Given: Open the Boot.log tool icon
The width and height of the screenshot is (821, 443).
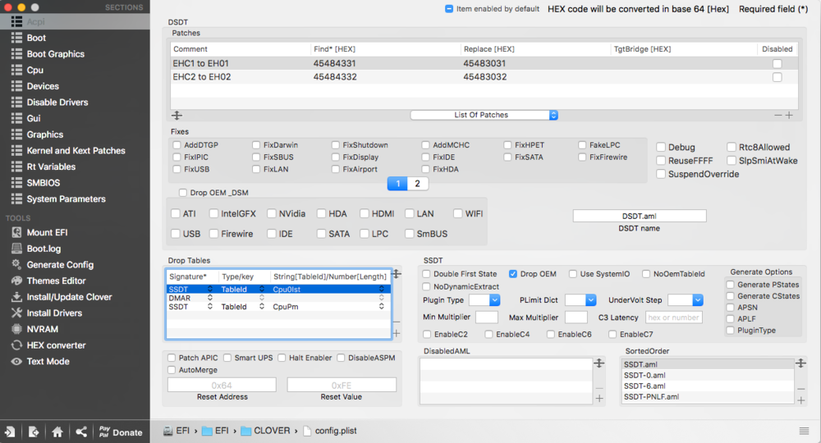Looking at the screenshot, I should (x=16, y=249).
